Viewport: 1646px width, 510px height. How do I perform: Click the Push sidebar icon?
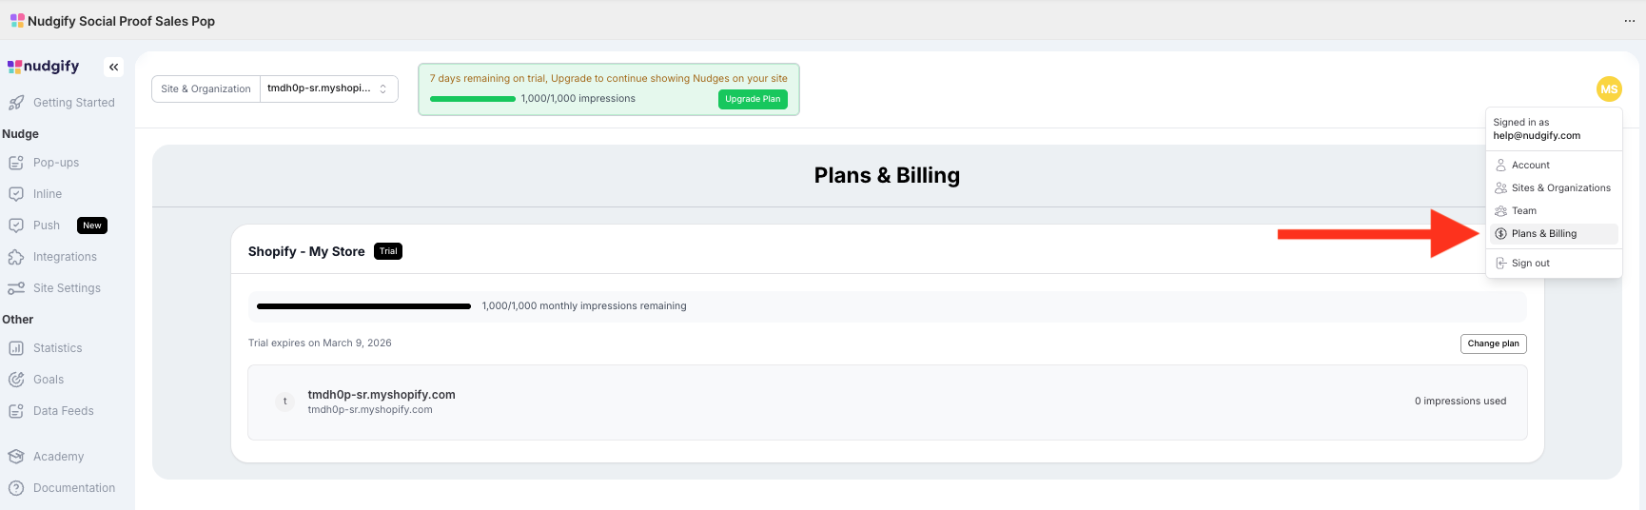click(x=16, y=226)
